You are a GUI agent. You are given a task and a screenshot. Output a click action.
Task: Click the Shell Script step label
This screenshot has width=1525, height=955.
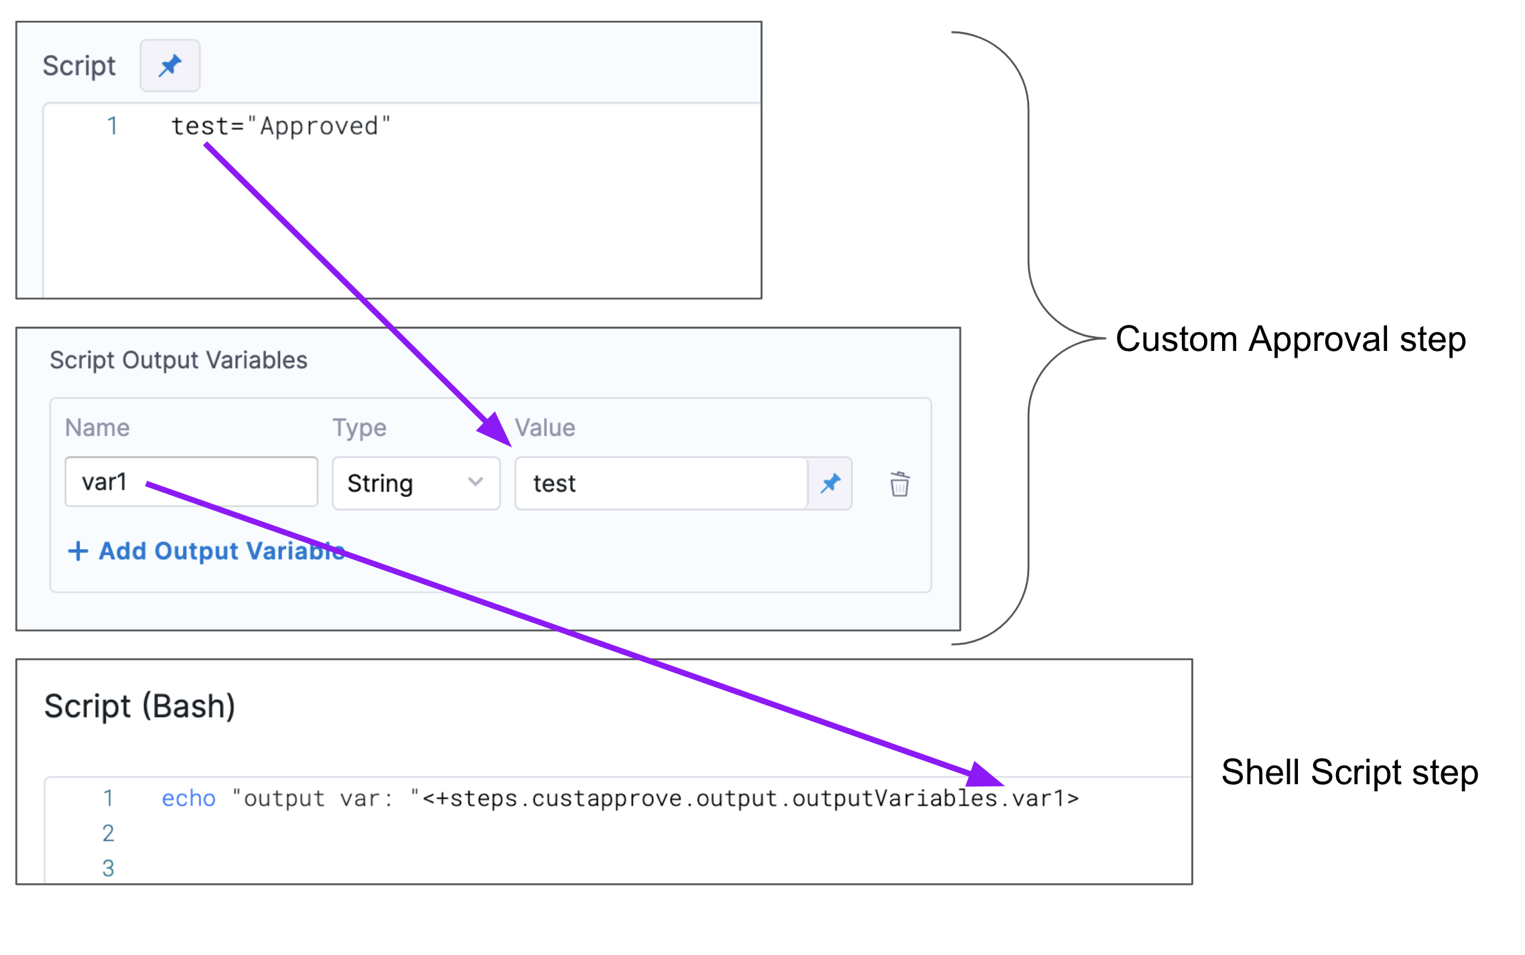click(1349, 772)
